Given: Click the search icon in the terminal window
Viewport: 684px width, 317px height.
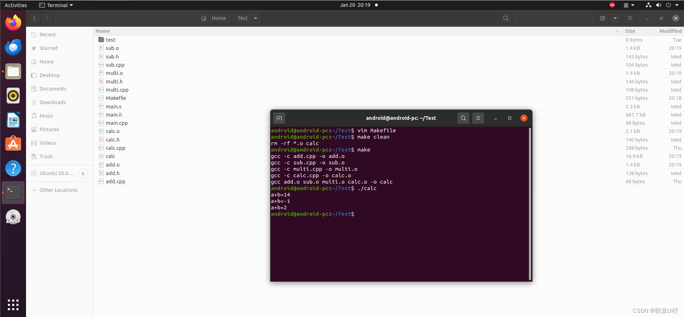Looking at the screenshot, I should [463, 118].
